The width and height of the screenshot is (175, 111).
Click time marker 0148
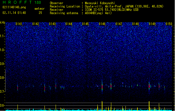pyautogui.click(x=135, y=24)
